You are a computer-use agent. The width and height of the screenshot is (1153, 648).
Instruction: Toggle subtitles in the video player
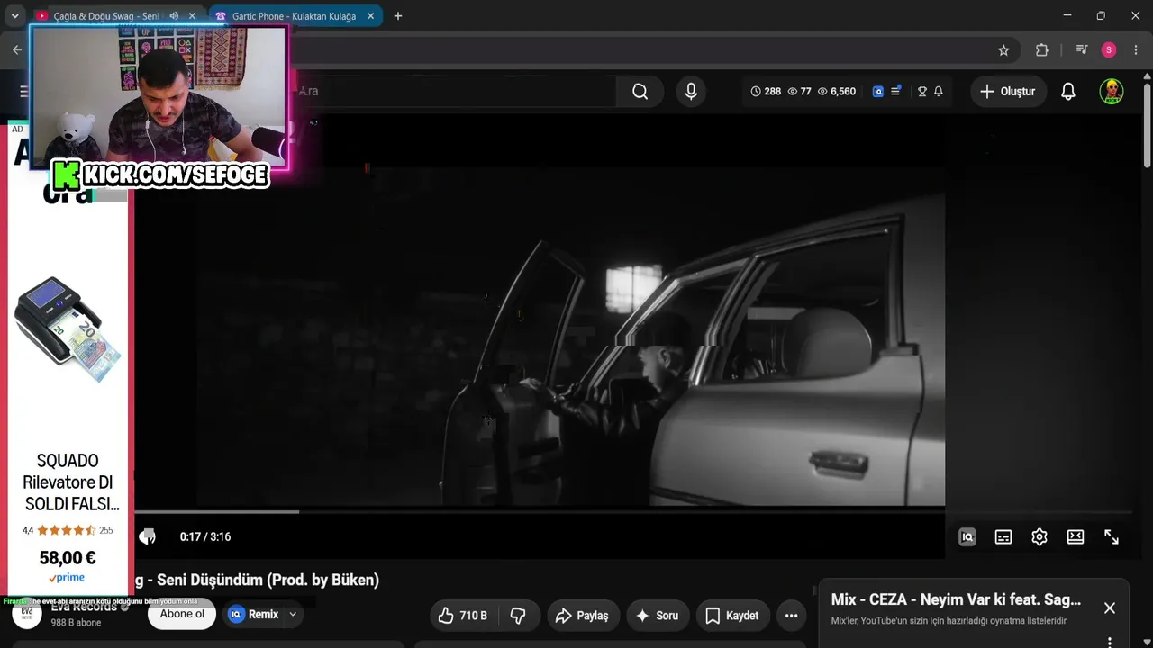1003,537
